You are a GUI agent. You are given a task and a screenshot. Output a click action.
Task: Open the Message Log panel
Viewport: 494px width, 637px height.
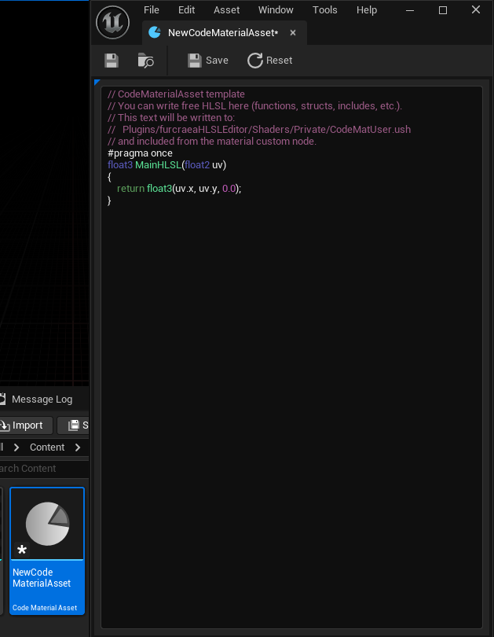(39, 400)
